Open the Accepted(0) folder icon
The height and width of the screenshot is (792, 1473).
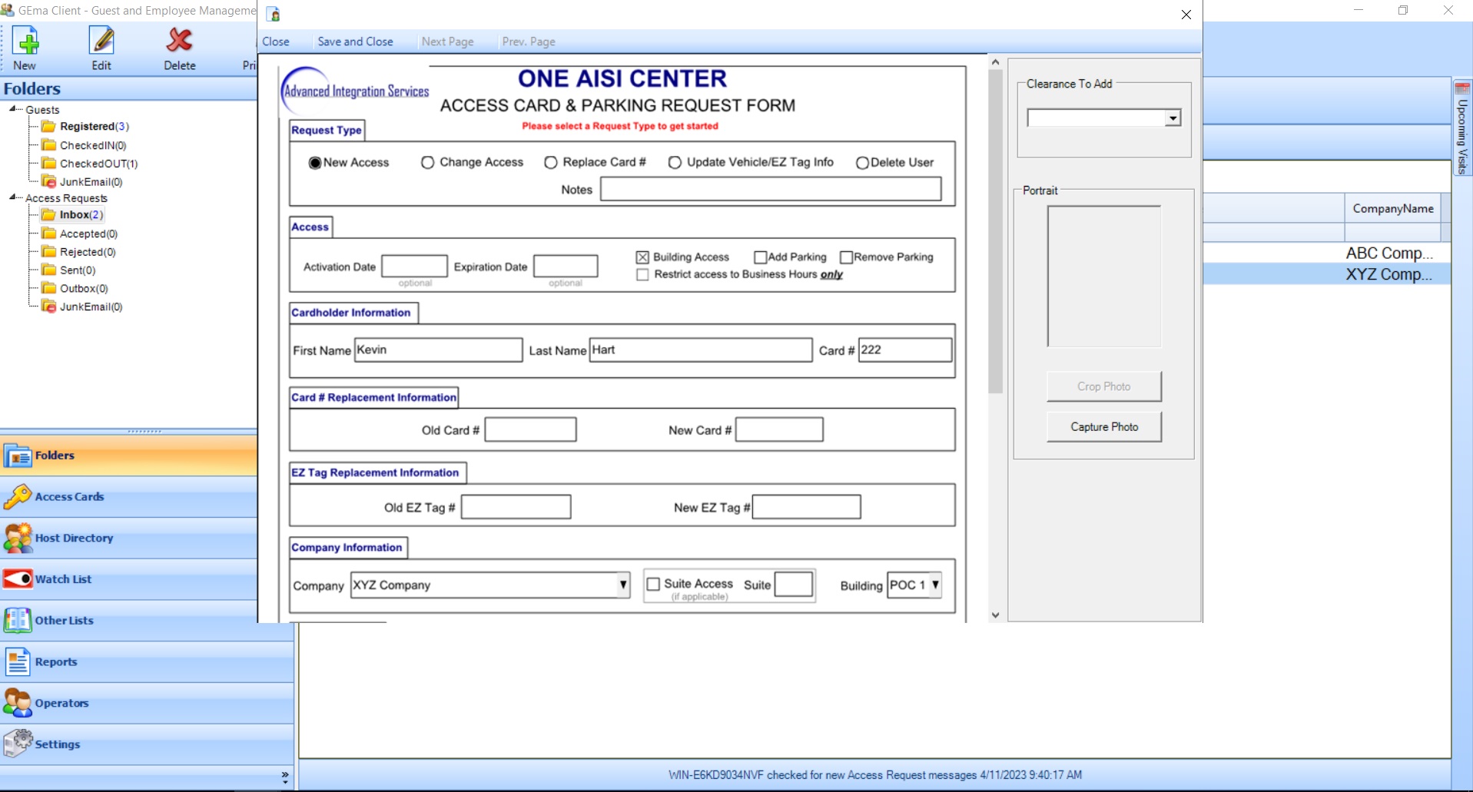(49, 234)
